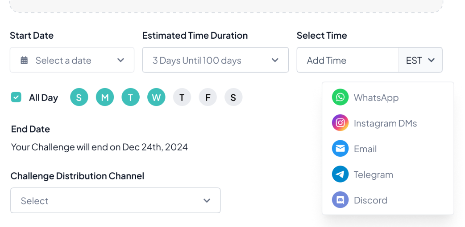Uncheck the All Day checkbox
This screenshot has height=227, width=465.
pos(16,97)
